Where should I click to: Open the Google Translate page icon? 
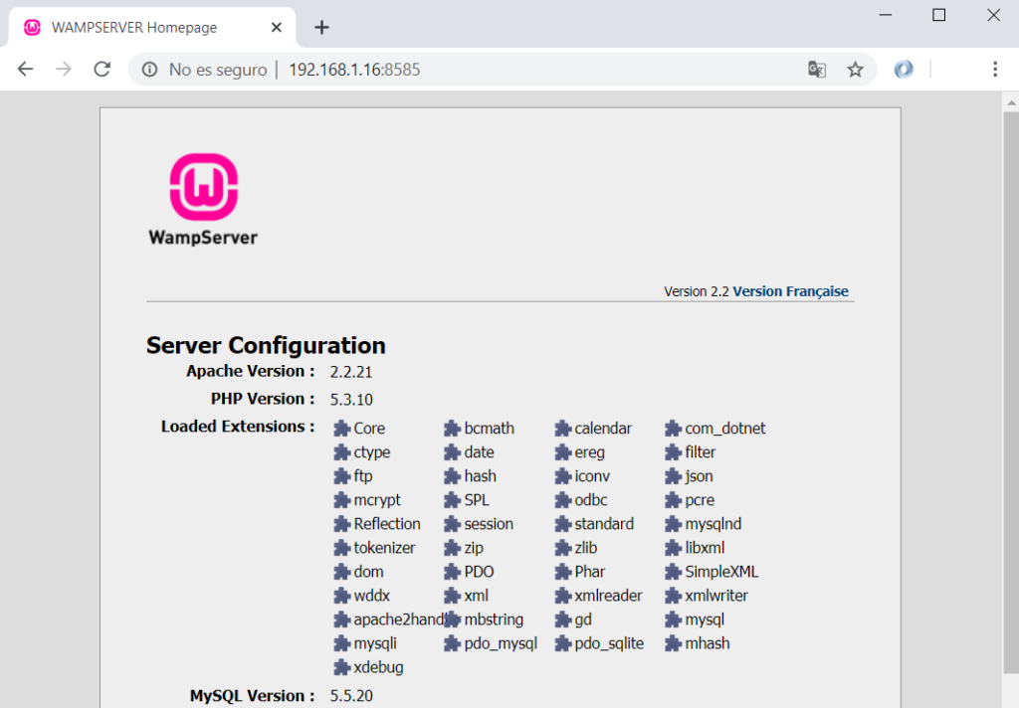pyautogui.click(x=817, y=69)
